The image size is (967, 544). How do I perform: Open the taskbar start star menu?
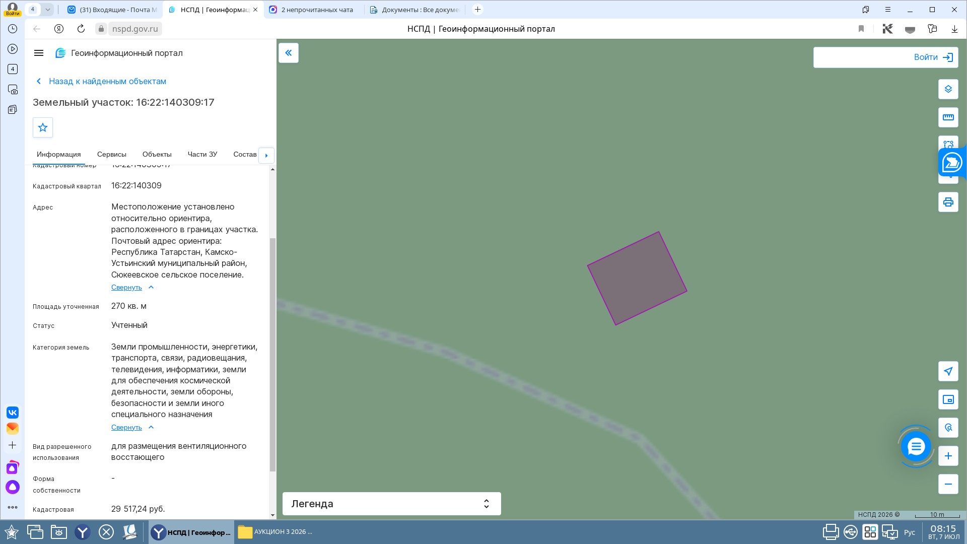[12, 532]
